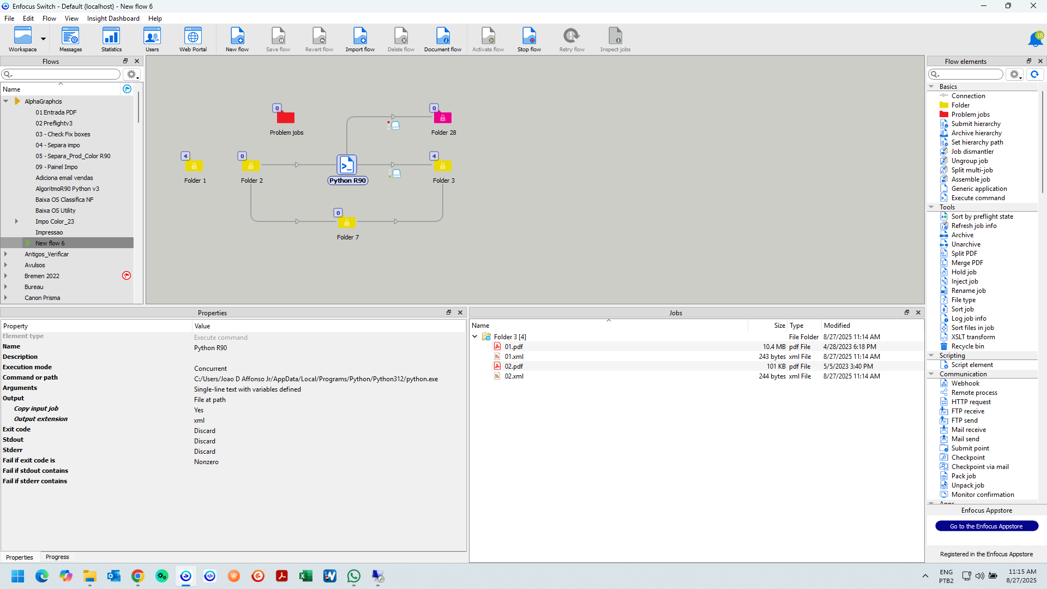Screen dimensions: 1047x589
Task: Open Flow elements search settings gear
Action: (x=1015, y=74)
